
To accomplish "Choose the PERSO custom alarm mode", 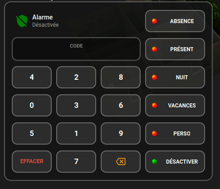I will 175,134.
